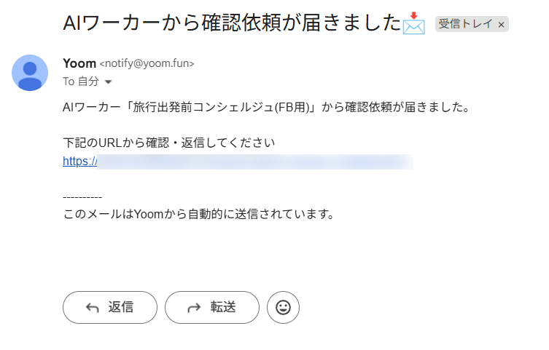Click the notify@yoom.fun sender address
This screenshot has width=549, height=350.
tap(147, 63)
